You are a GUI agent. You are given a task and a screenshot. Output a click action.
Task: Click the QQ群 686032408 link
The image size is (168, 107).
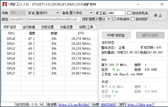(108, 104)
